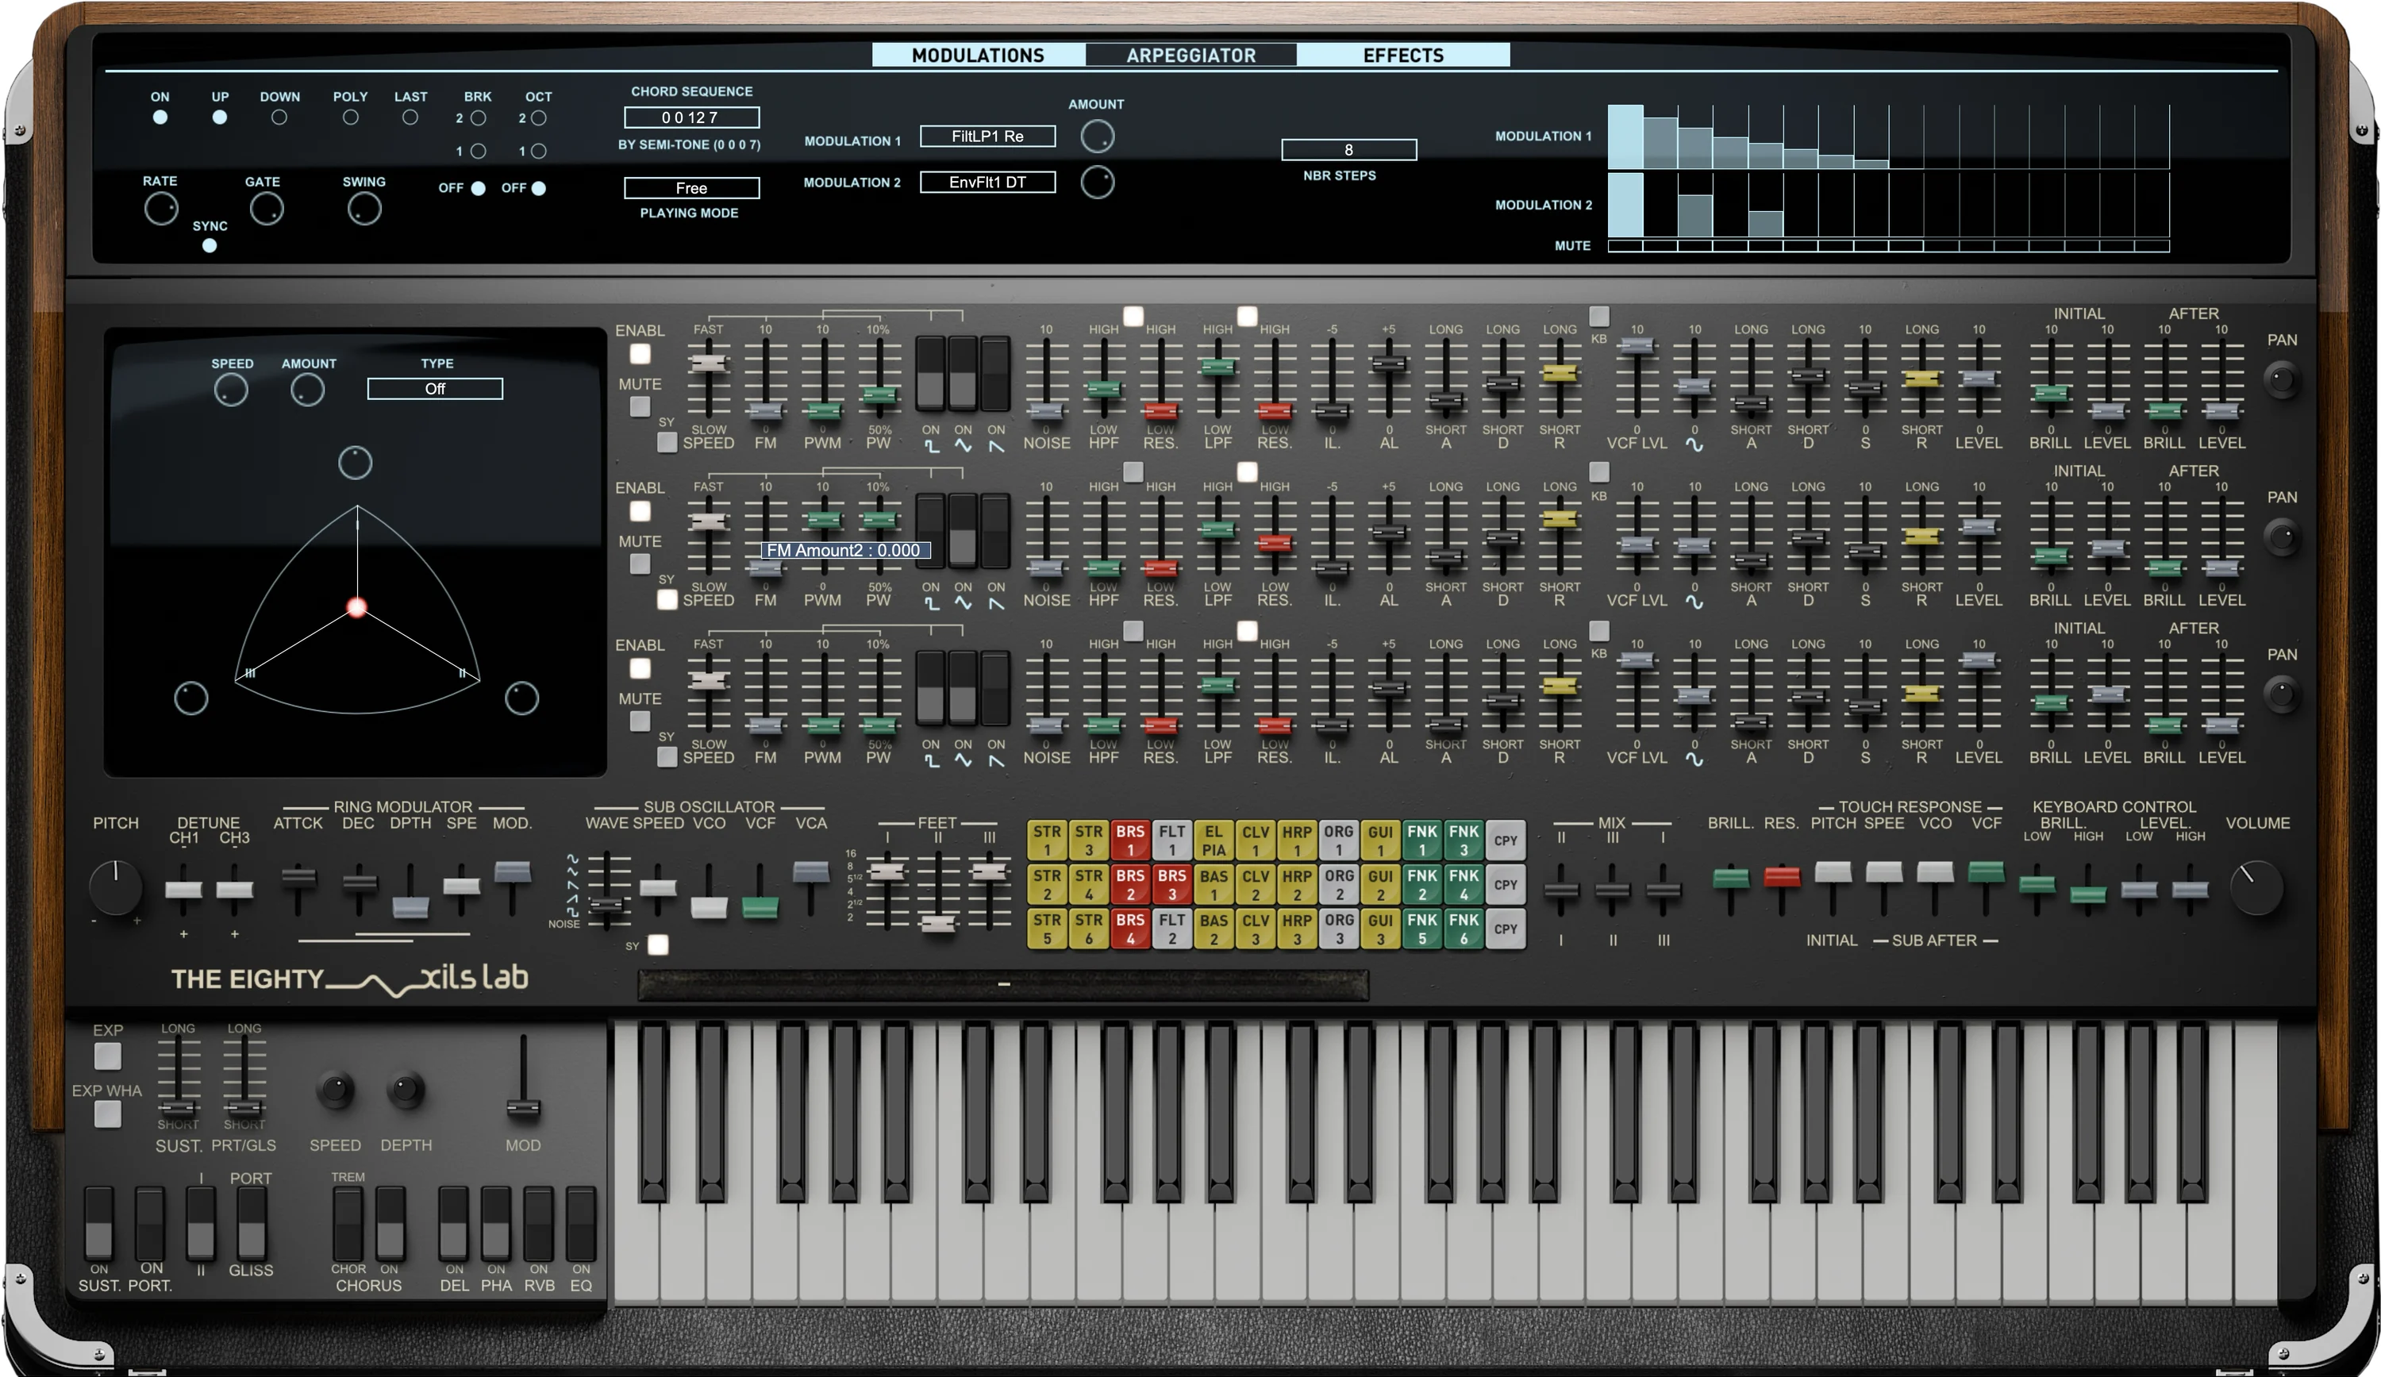
Task: Click the first-row CPY copy button
Action: point(1505,839)
